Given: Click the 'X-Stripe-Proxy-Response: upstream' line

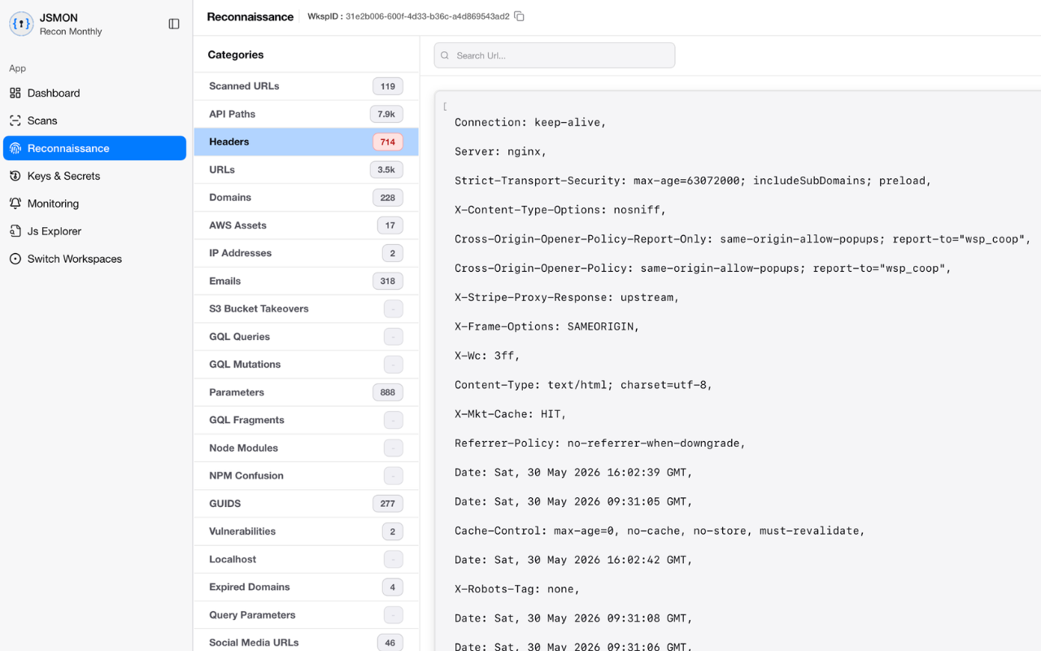Looking at the screenshot, I should coord(567,297).
